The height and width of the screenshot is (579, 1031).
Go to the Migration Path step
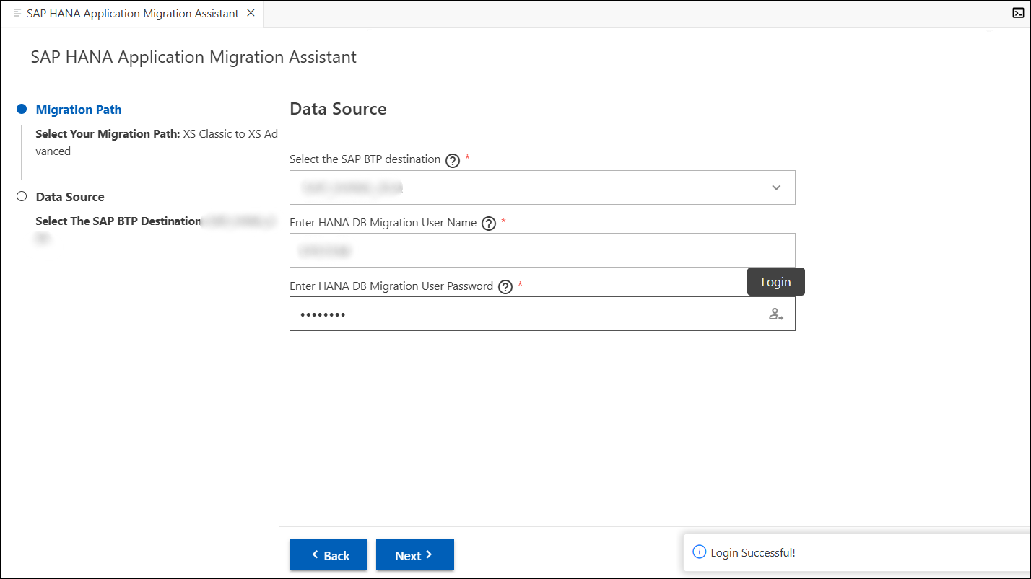79,110
